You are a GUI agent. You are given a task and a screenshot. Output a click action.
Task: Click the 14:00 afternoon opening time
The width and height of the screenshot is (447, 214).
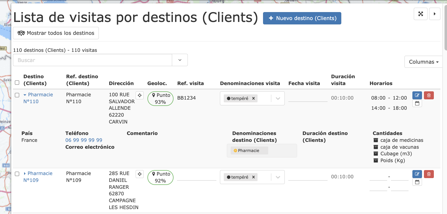[x=378, y=108]
